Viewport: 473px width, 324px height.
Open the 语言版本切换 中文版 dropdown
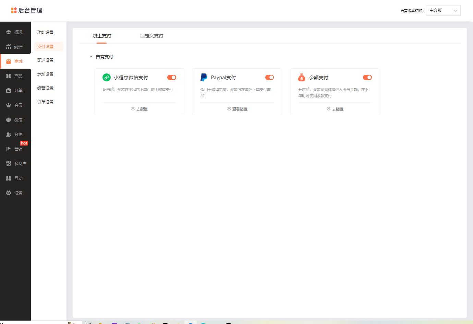point(443,10)
